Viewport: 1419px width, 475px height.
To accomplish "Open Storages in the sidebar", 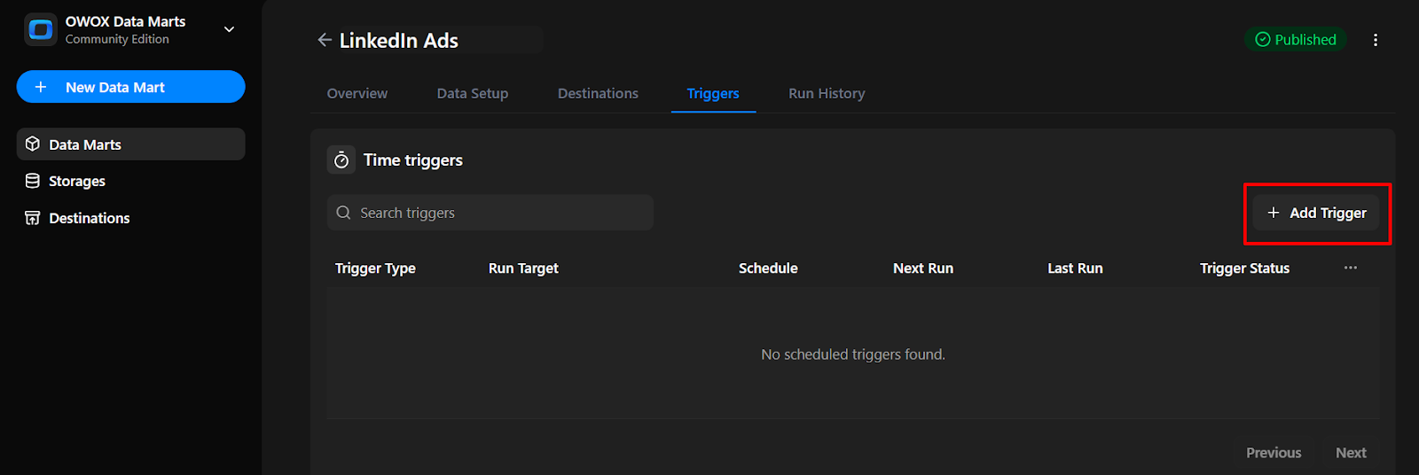I will tap(130, 181).
